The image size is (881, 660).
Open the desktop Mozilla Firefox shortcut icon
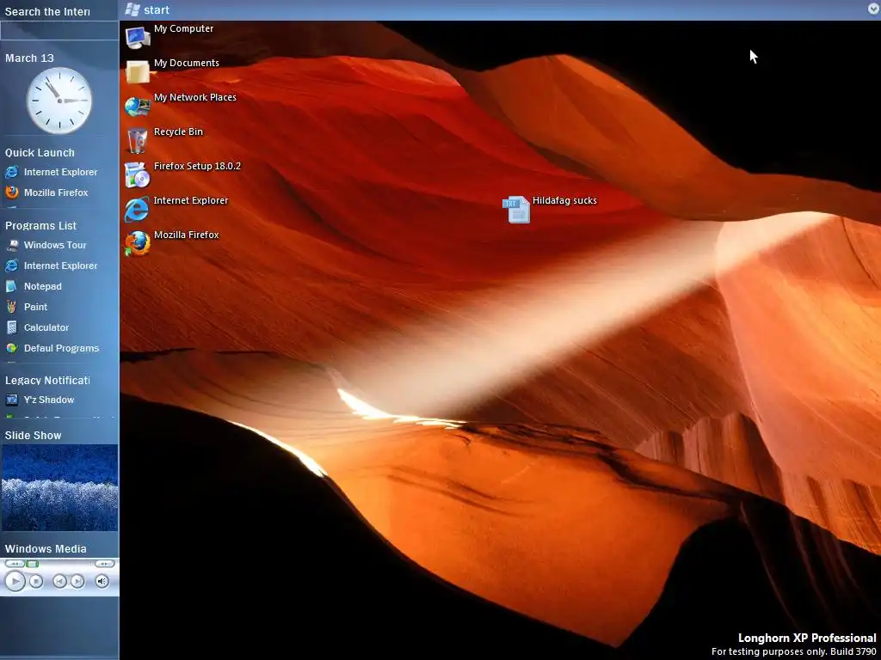click(137, 243)
